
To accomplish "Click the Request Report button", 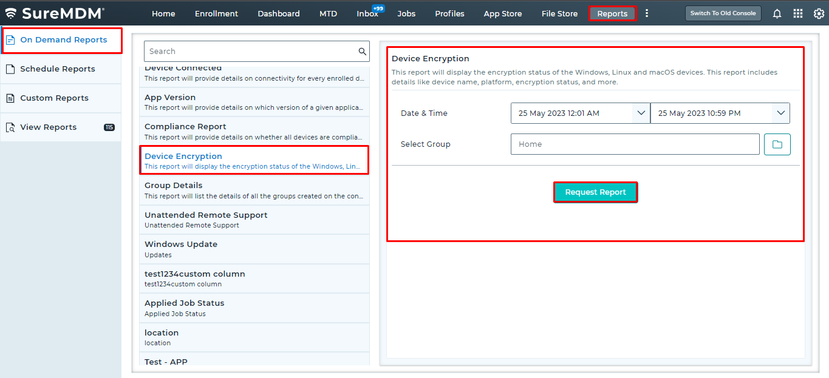I will 595,192.
